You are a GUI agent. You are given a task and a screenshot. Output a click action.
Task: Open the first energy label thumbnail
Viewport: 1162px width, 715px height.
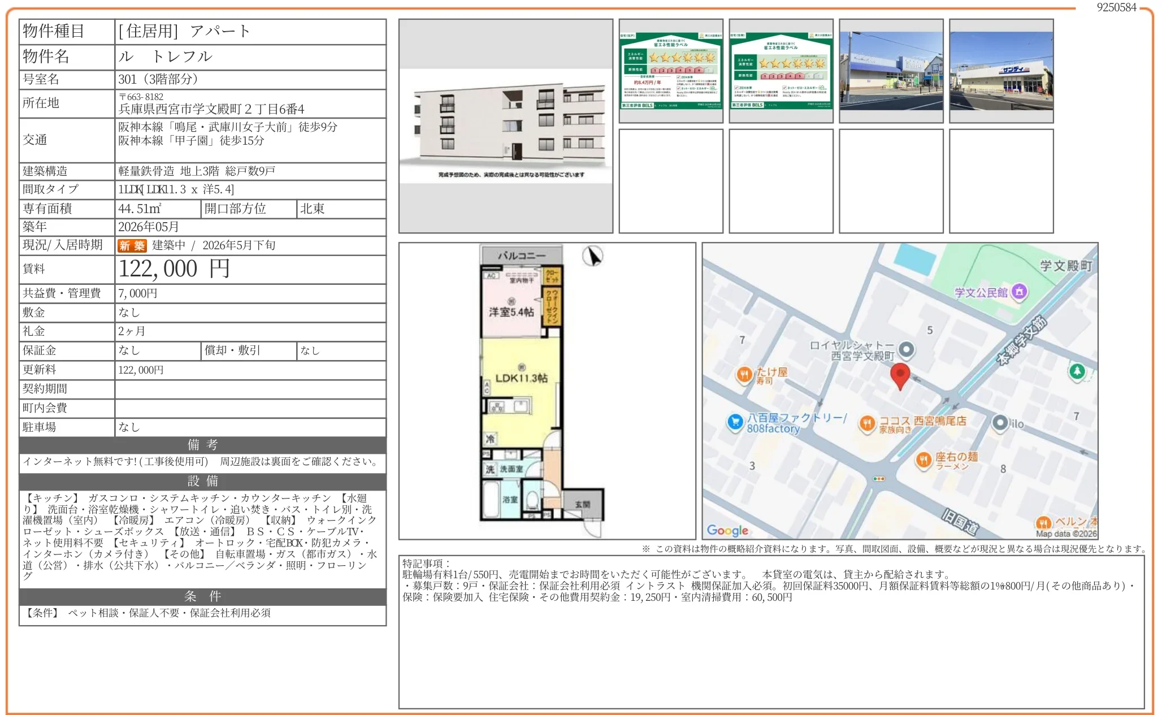(x=670, y=71)
